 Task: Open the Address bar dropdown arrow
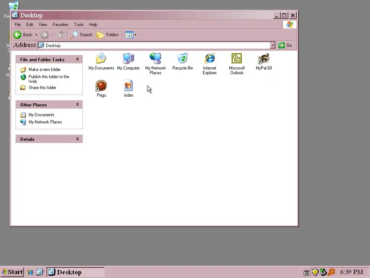(x=272, y=45)
